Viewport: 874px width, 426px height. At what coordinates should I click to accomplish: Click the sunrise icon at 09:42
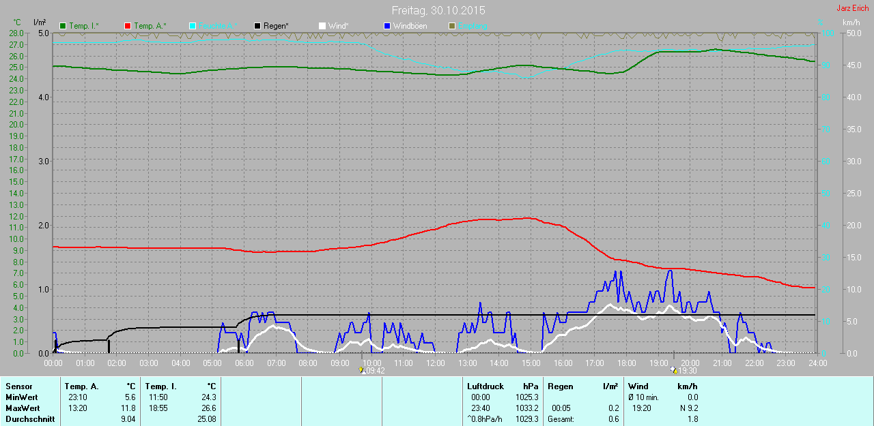pos(362,371)
